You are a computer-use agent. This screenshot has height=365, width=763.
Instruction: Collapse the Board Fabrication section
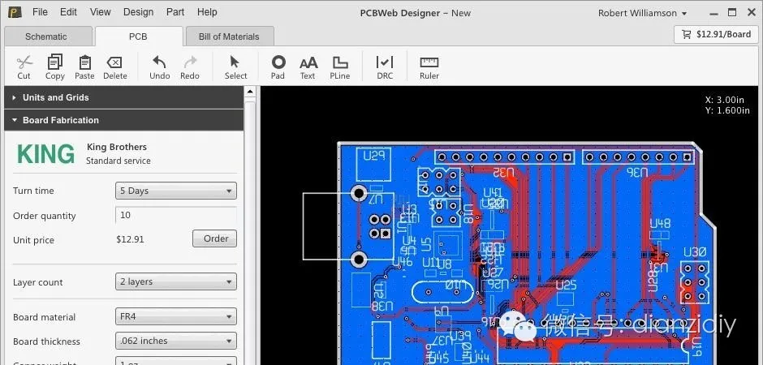pos(123,120)
